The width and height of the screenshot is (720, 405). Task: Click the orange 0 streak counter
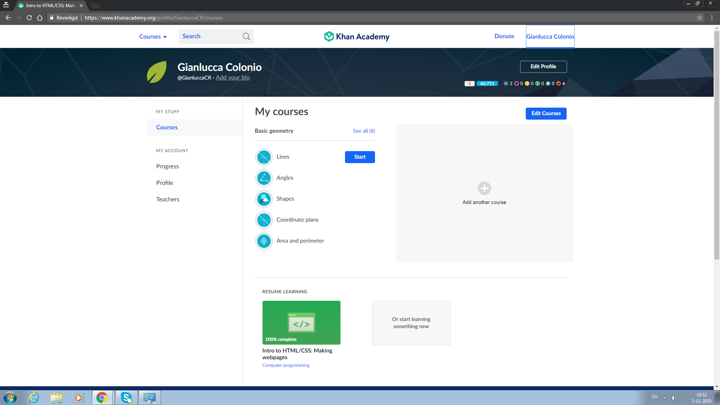469,84
